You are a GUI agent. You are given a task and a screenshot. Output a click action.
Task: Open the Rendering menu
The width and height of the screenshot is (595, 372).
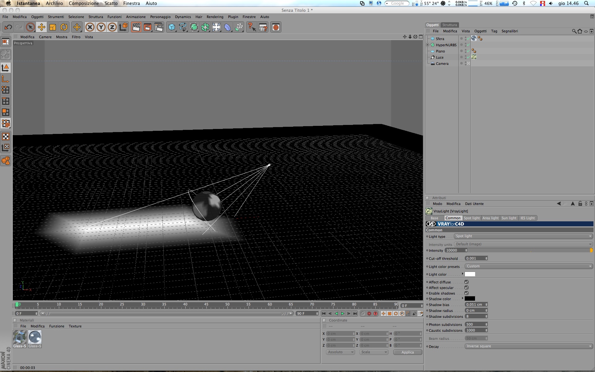pyautogui.click(x=215, y=17)
